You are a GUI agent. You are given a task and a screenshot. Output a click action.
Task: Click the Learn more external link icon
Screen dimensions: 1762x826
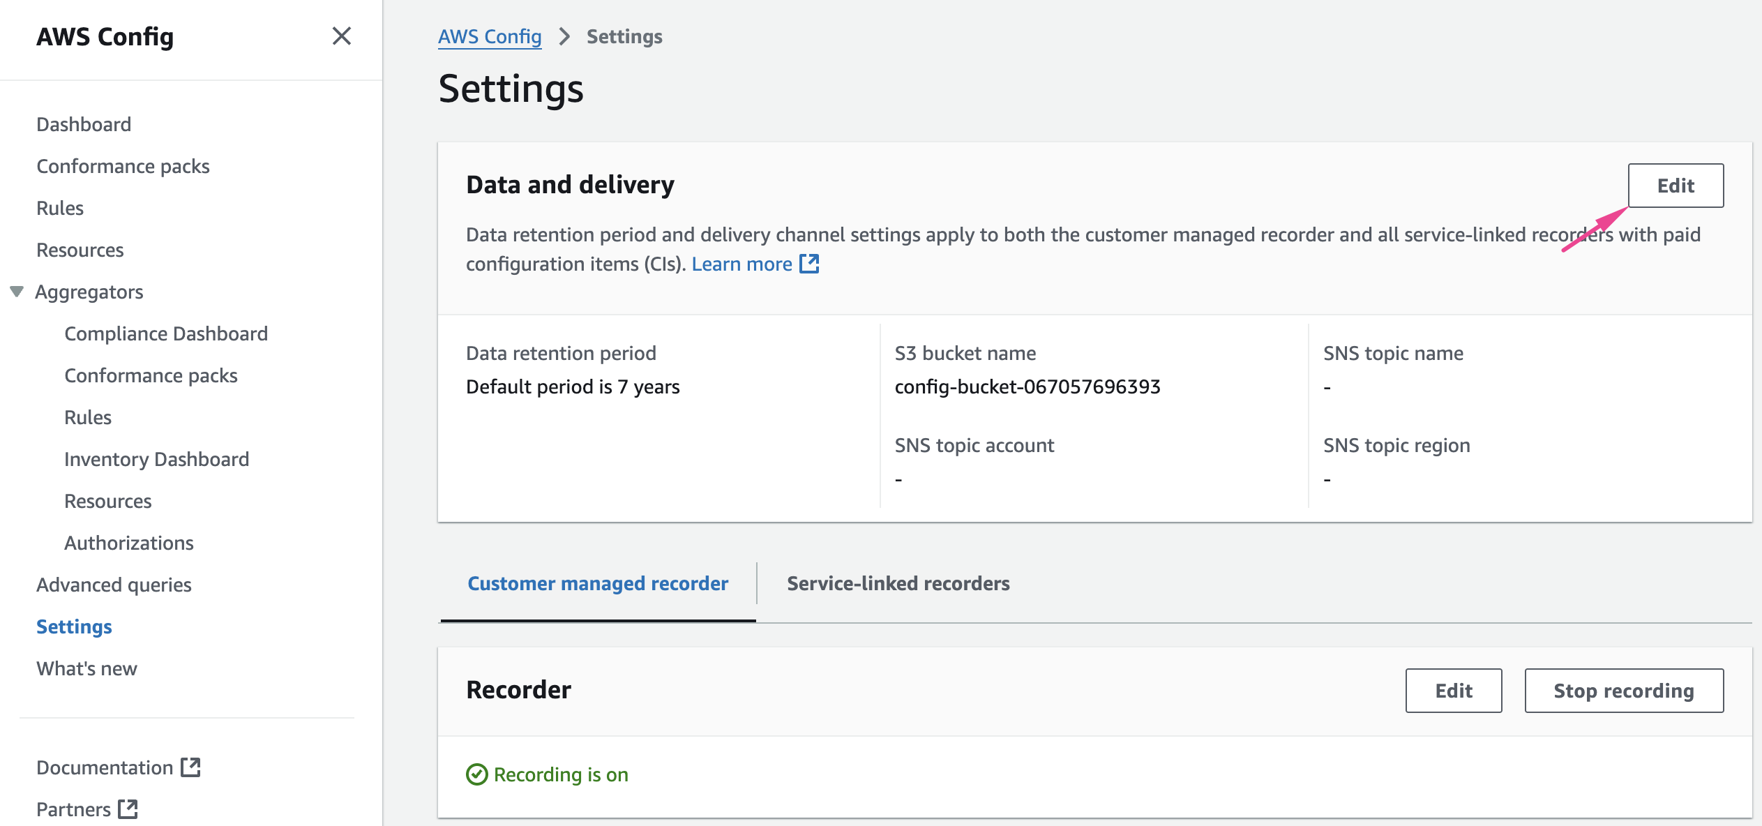click(x=809, y=264)
